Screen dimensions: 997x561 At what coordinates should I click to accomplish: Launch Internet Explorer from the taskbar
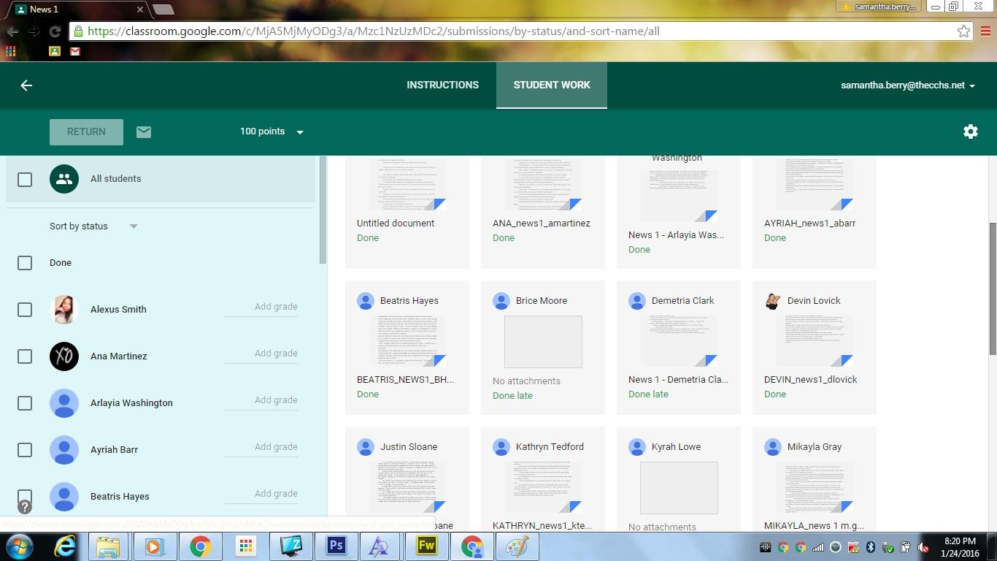click(65, 546)
